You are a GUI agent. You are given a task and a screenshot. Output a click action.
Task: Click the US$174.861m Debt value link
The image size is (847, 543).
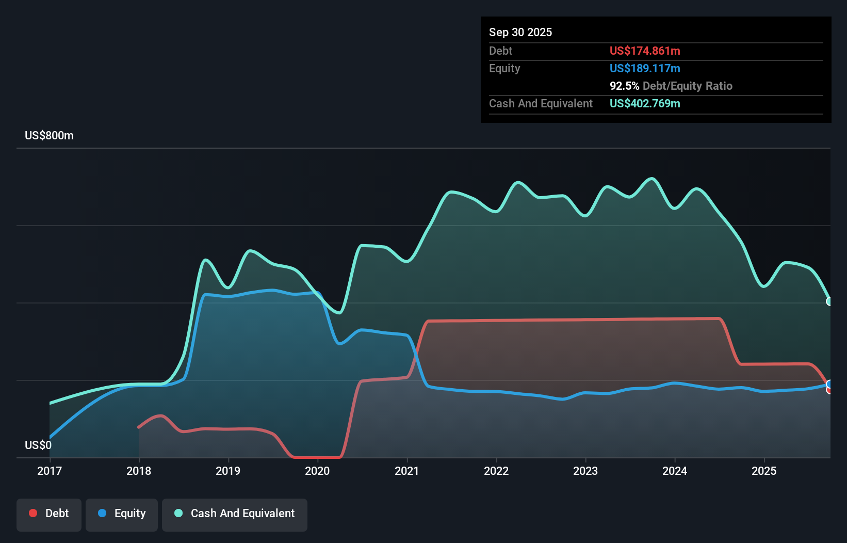pos(645,51)
